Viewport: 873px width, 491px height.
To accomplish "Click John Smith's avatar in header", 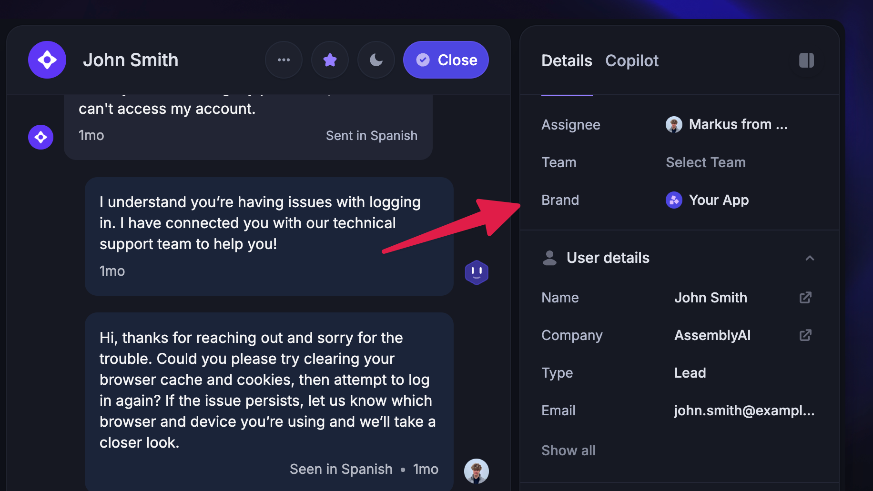I will 47,60.
